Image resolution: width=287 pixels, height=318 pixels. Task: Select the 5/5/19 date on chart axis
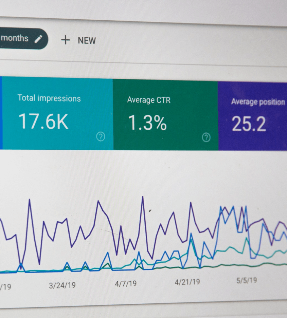tap(247, 280)
